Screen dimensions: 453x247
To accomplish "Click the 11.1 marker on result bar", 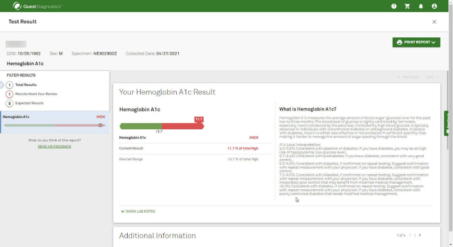I will [199, 119].
